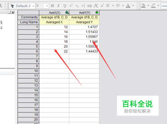Select cell with value 1.44433

point(84,51)
